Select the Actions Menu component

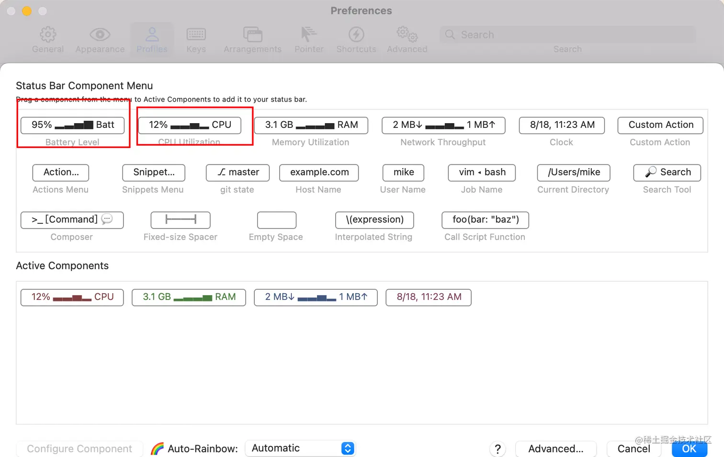pyautogui.click(x=61, y=172)
